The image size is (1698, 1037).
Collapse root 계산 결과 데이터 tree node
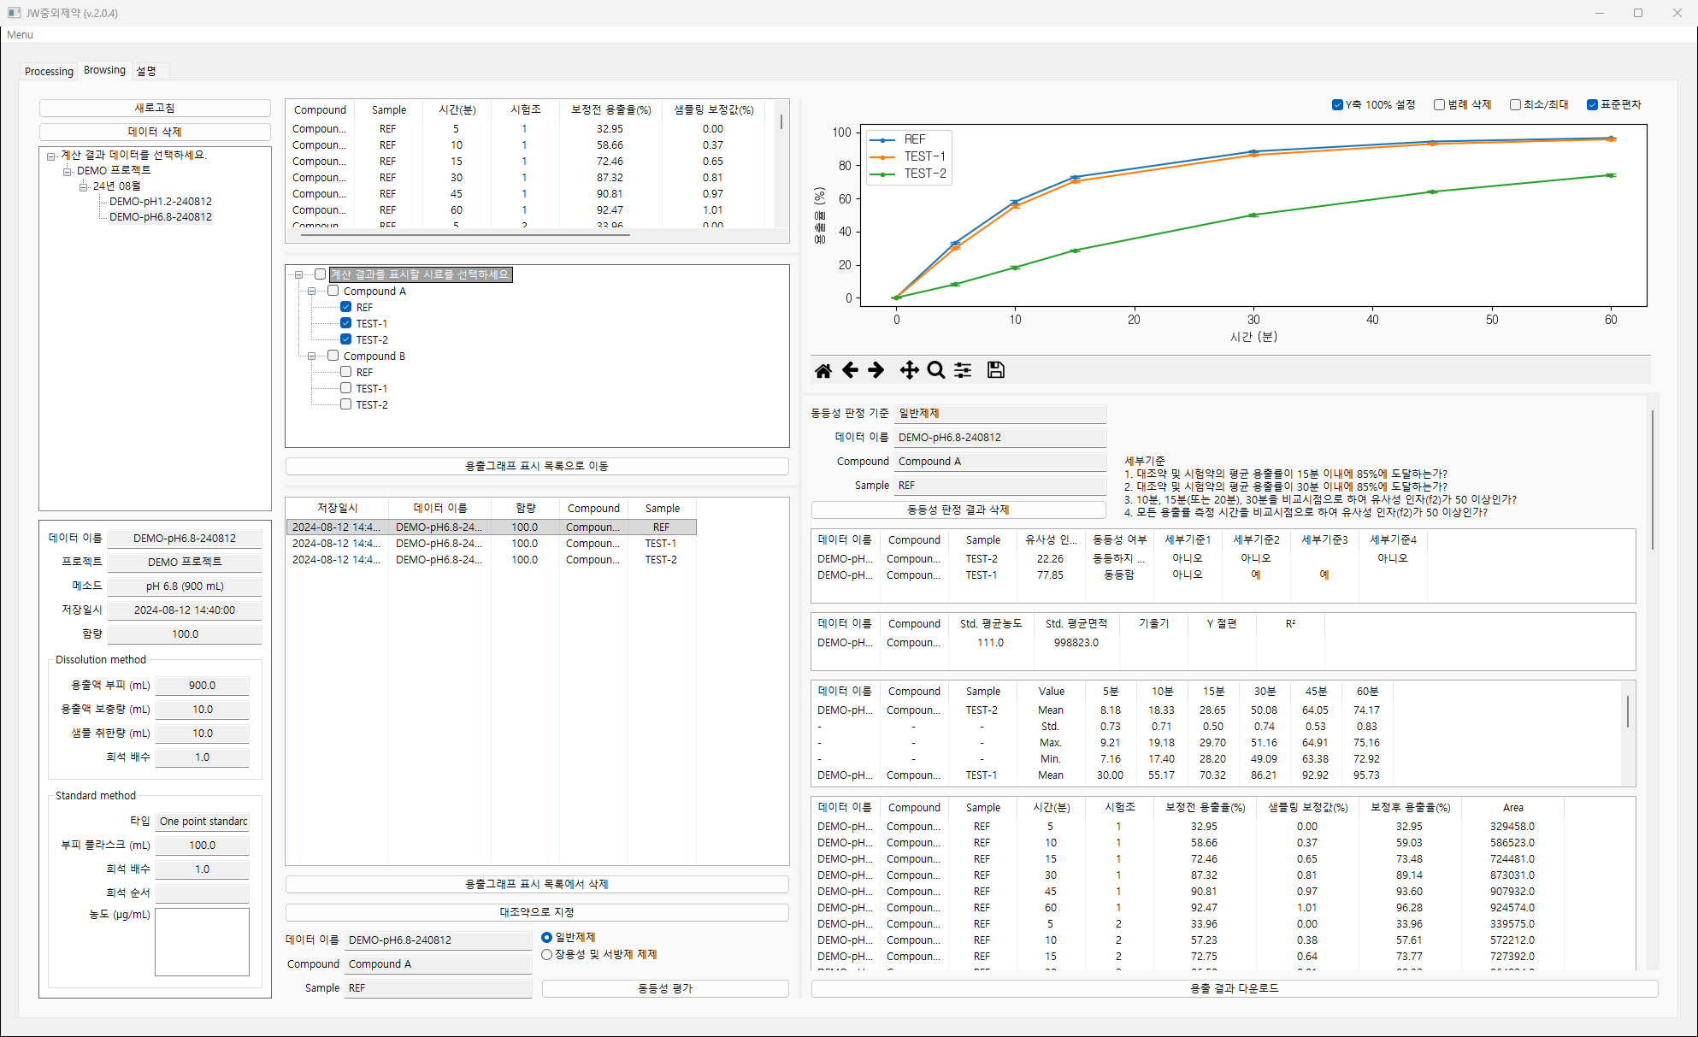[50, 156]
